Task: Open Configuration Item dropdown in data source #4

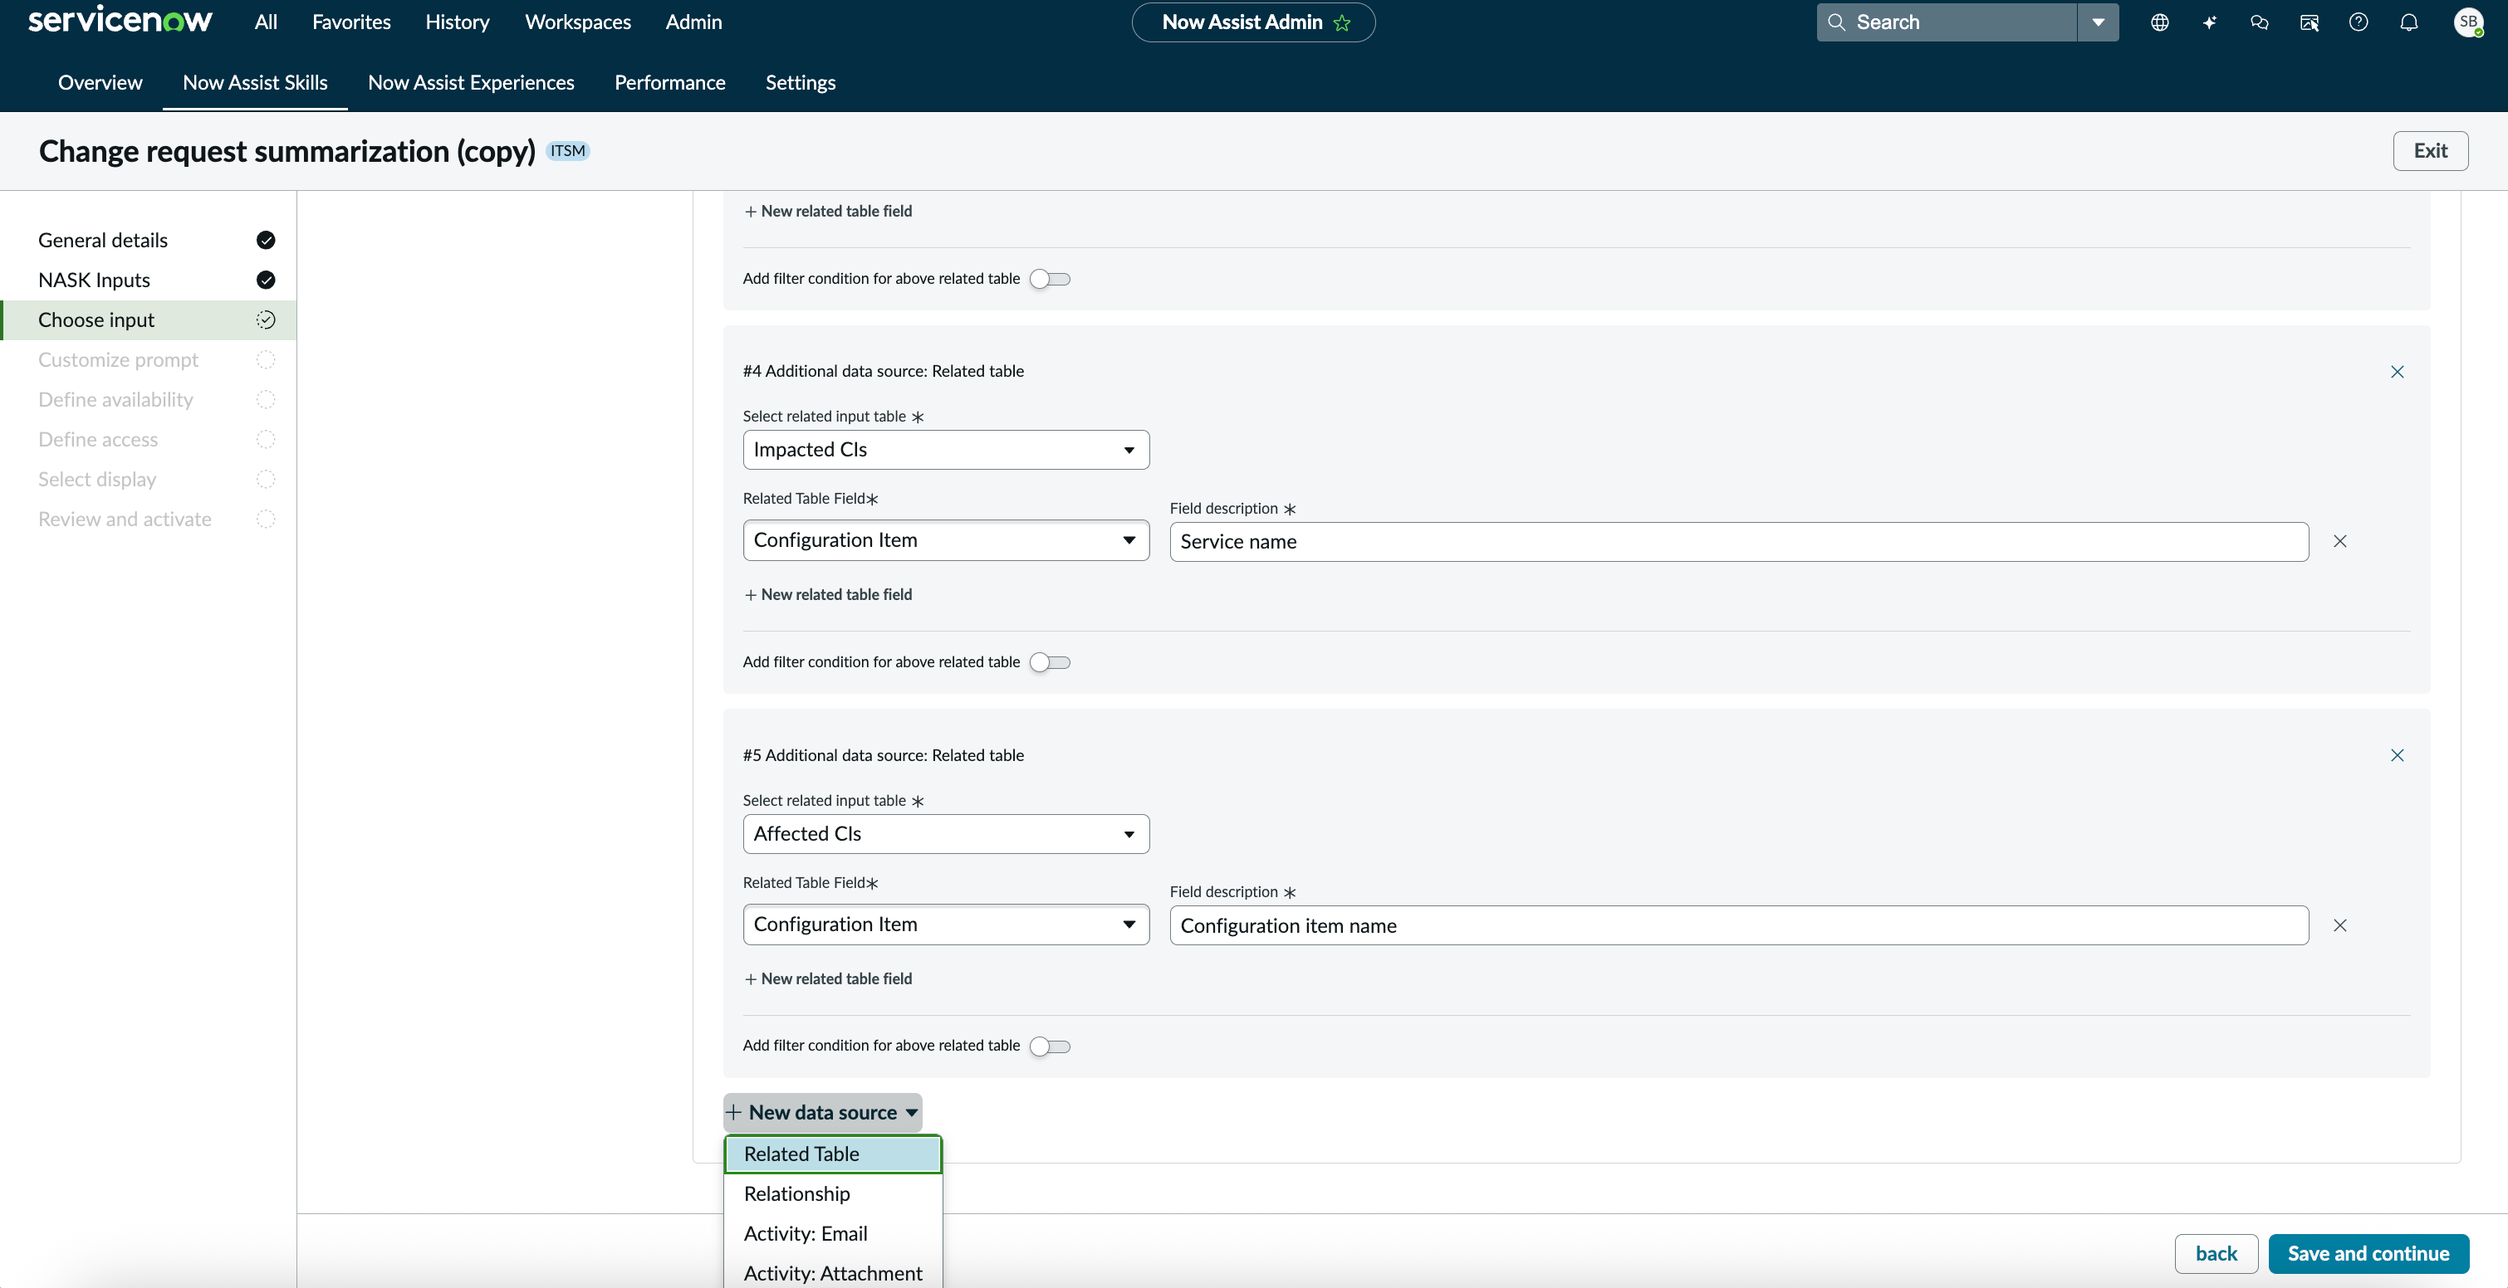Action: click(x=945, y=540)
